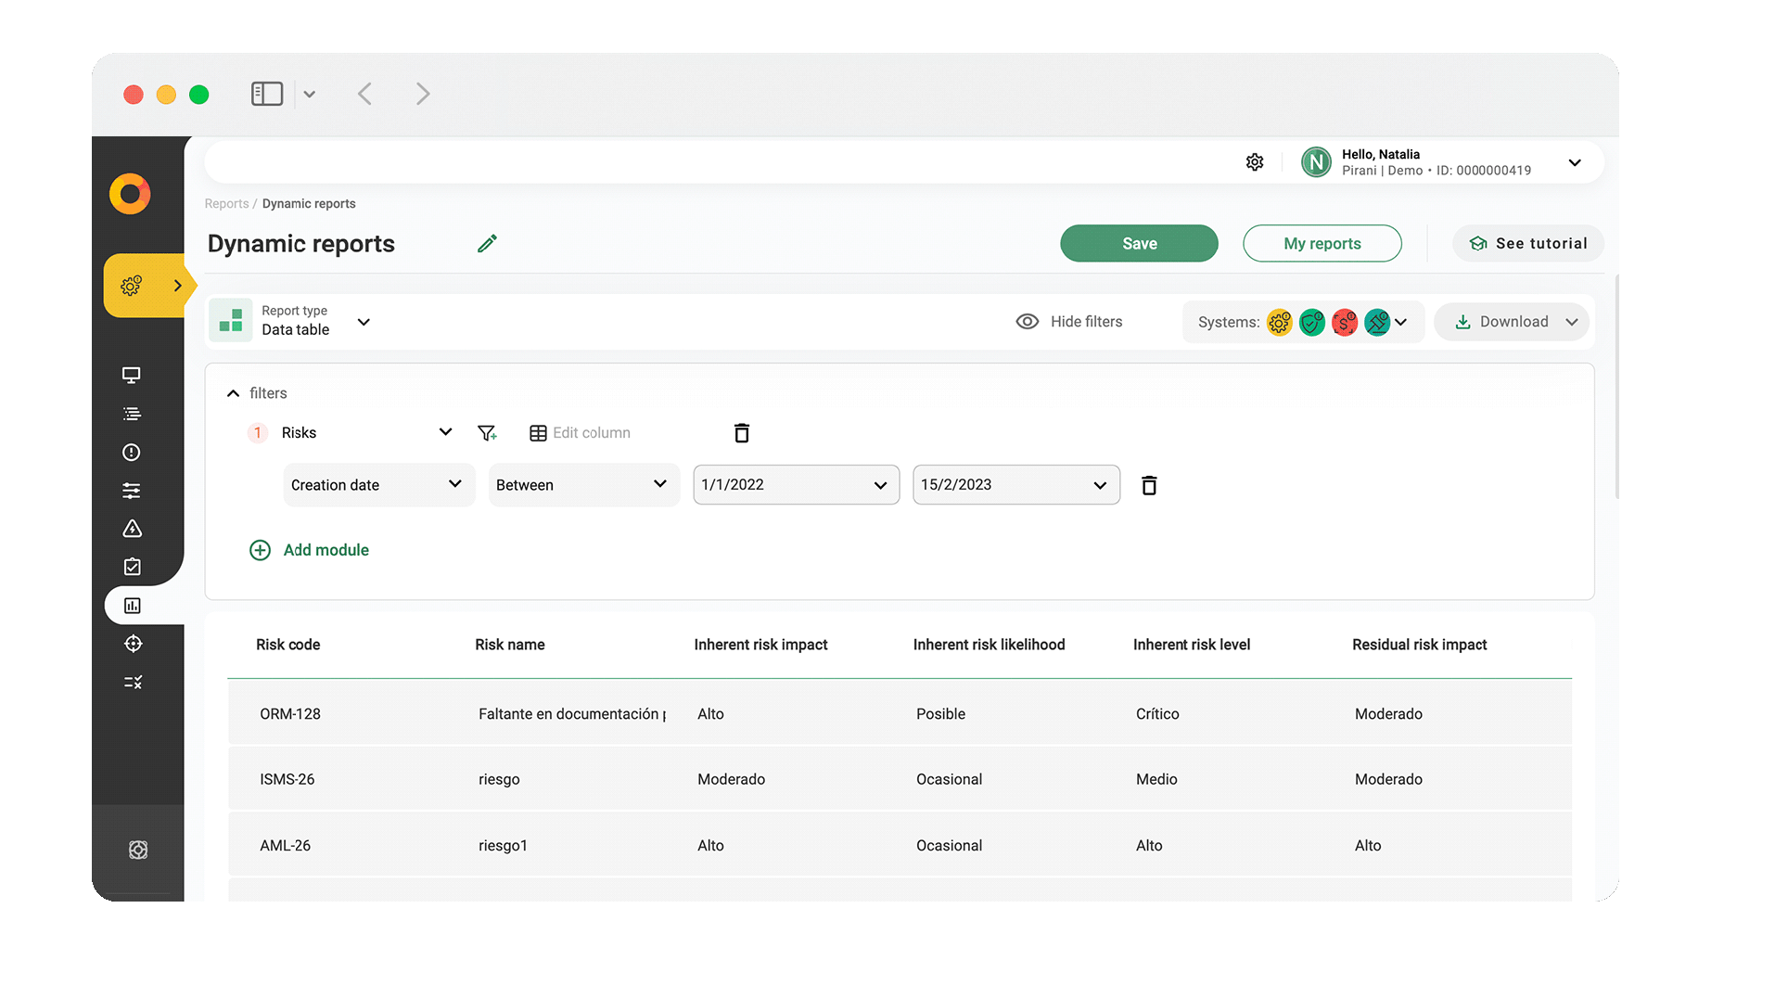This screenshot has height=998, width=1775.
Task: Collapse the filters section chevron
Action: pos(233,392)
